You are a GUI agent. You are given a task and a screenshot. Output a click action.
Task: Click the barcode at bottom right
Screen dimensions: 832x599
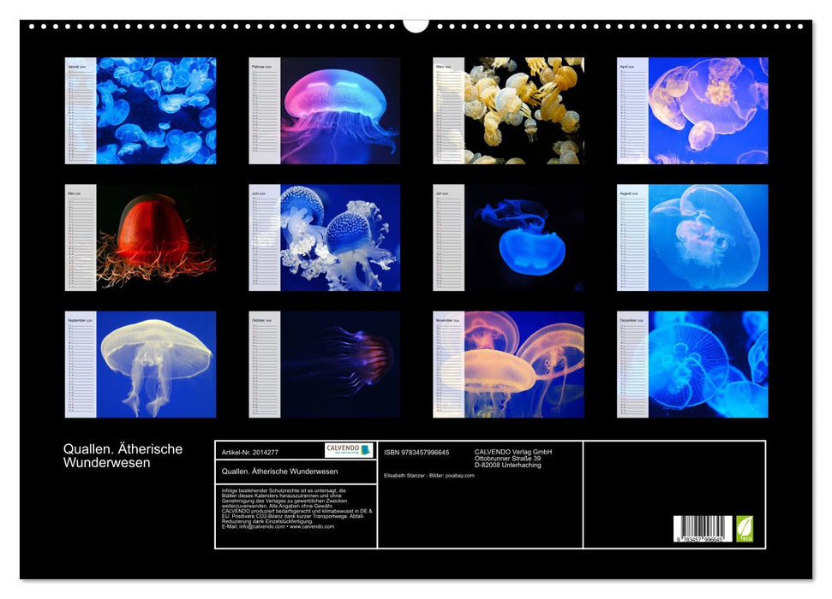click(x=703, y=529)
